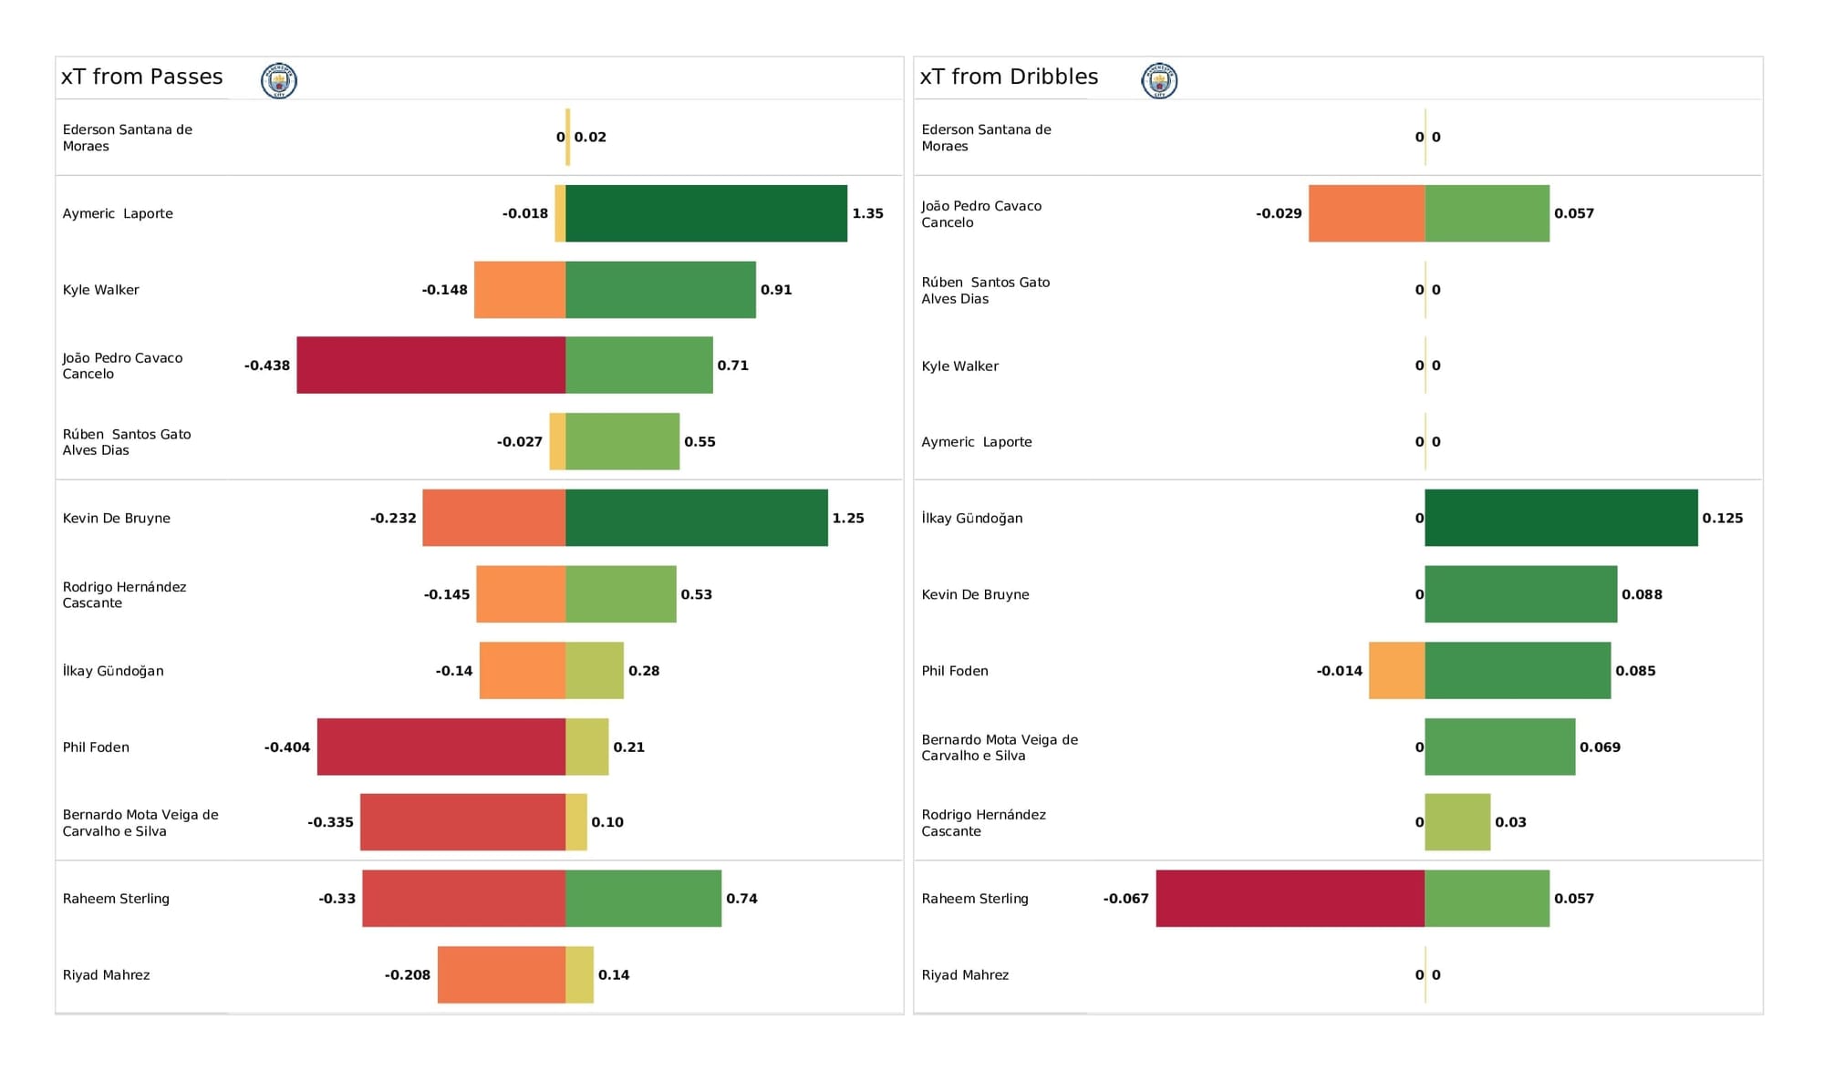This screenshot has height=1071, width=1824.
Task: Click Cancelo's dark red -0.438 passes bar
Action: pyautogui.click(x=431, y=365)
